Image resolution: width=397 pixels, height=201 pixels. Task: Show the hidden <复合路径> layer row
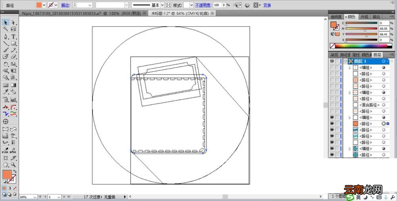[x=332, y=105]
